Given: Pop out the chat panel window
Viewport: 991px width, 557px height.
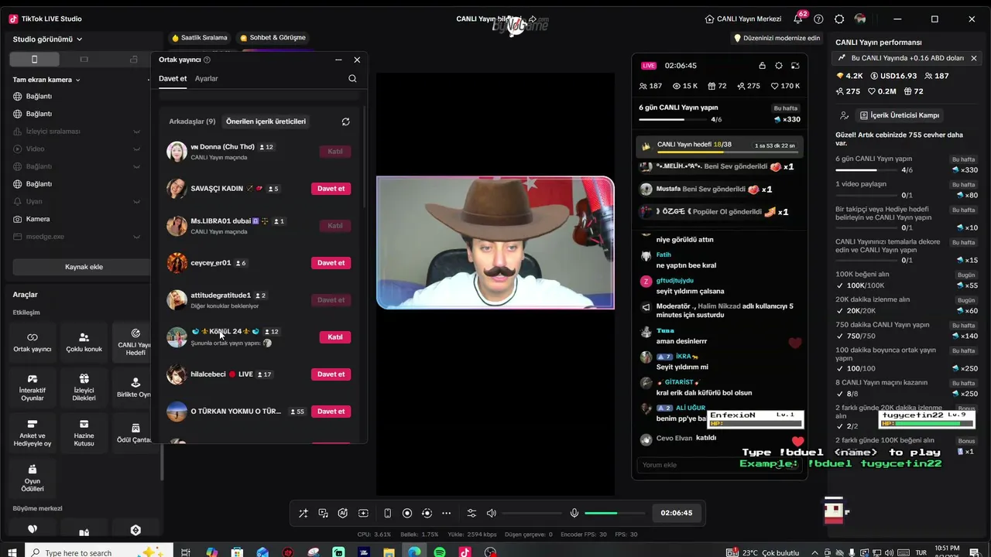Looking at the screenshot, I should 795,66.
